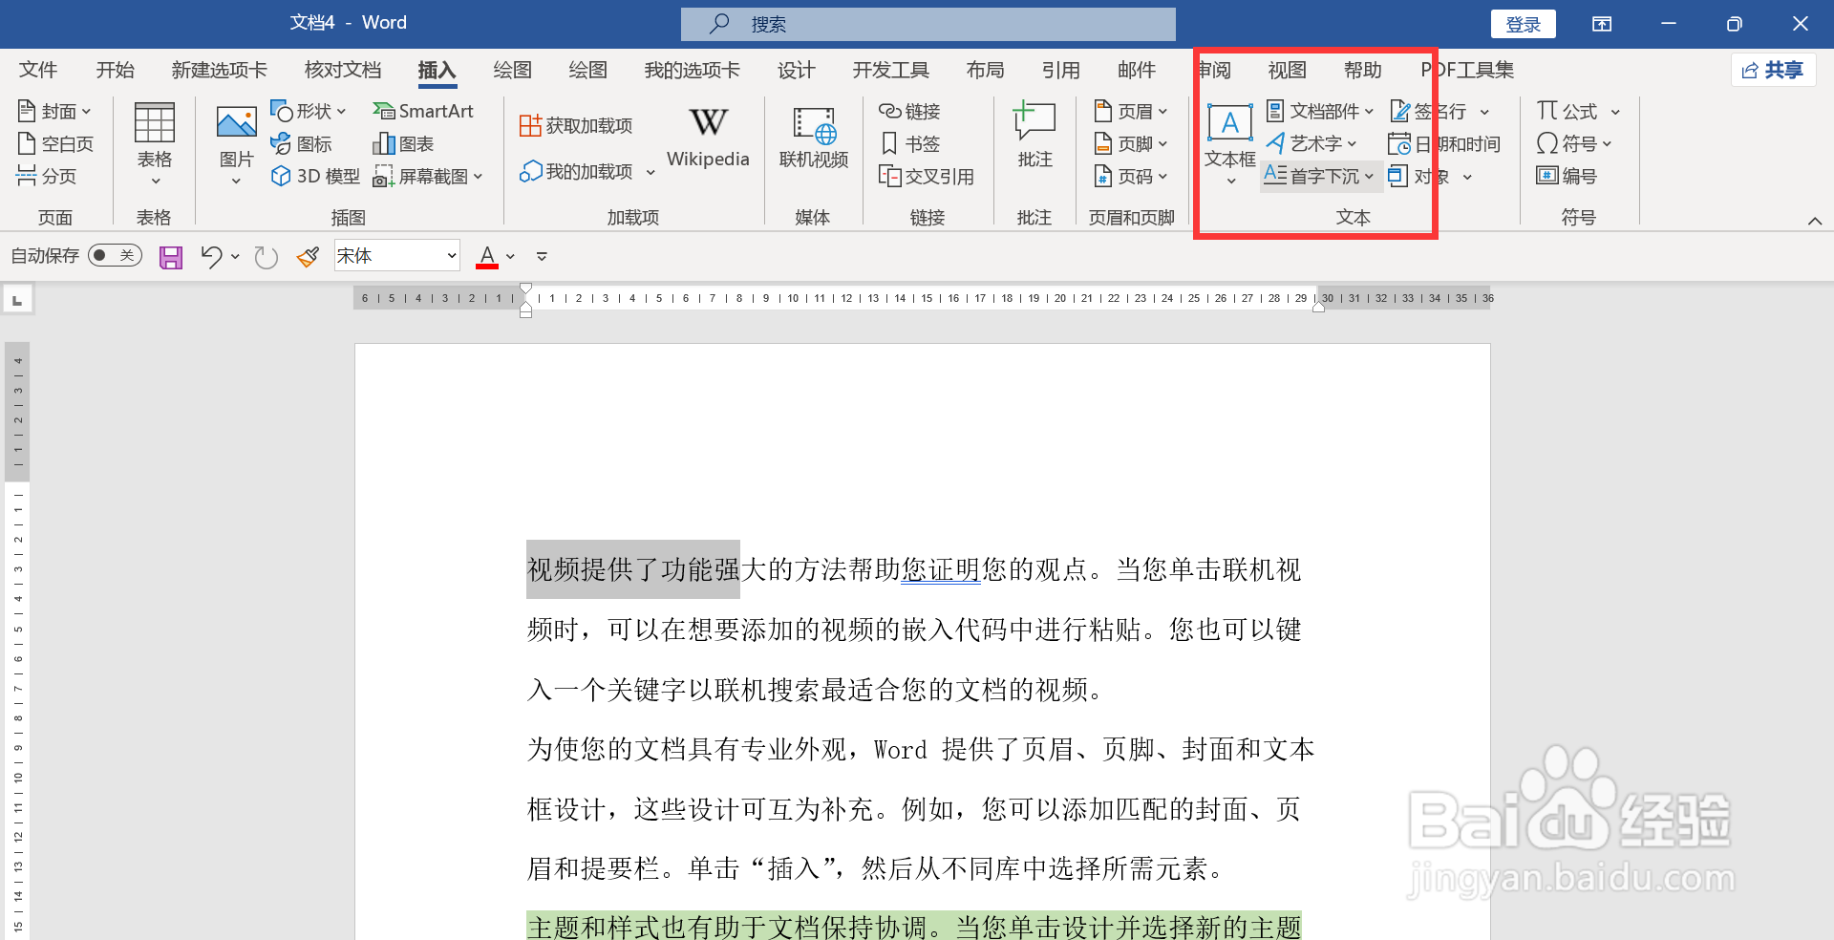Insert an icon graphic (图标)
The image size is (1834, 940).
tap(301, 144)
